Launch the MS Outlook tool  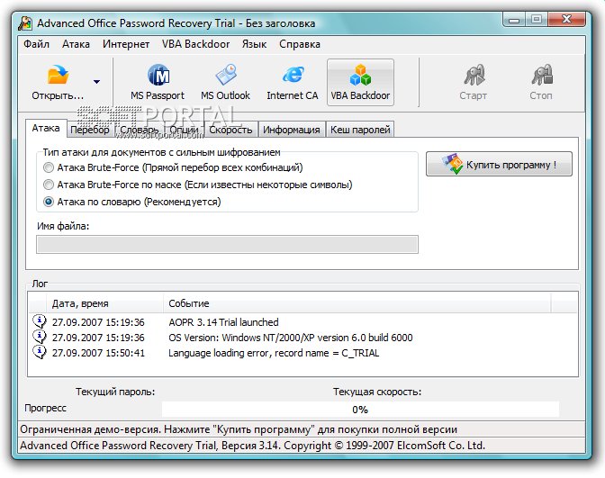click(225, 82)
